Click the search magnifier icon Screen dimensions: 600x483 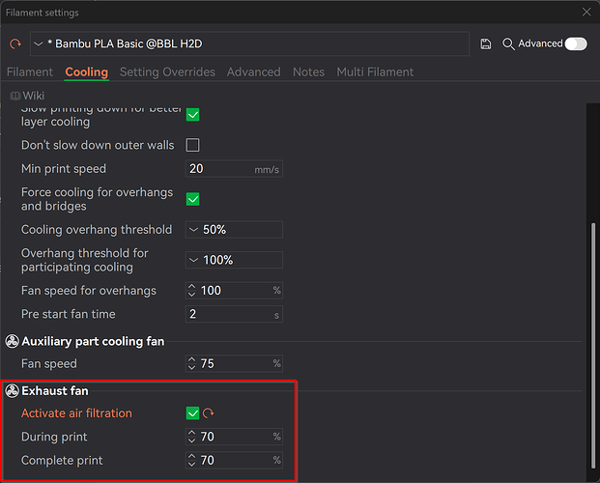(508, 44)
